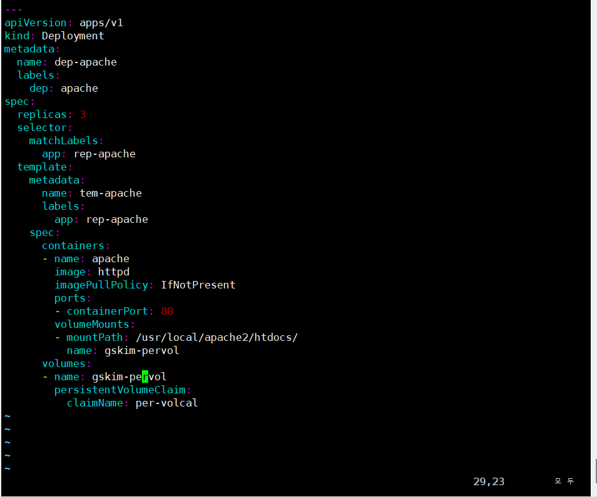The image size is (597, 497).
Task: Click the claimName value per-volcal
Action: [x=167, y=403]
